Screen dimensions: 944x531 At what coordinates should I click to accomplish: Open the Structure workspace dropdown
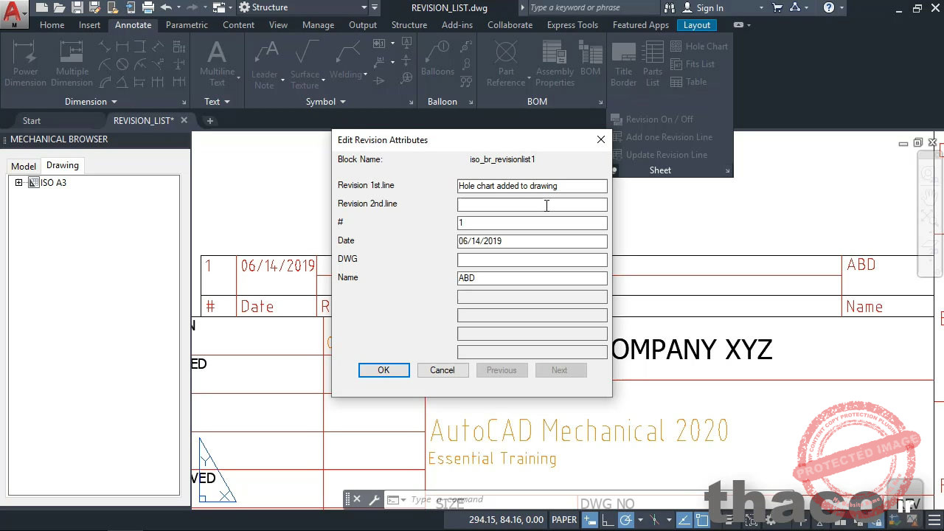(303, 7)
